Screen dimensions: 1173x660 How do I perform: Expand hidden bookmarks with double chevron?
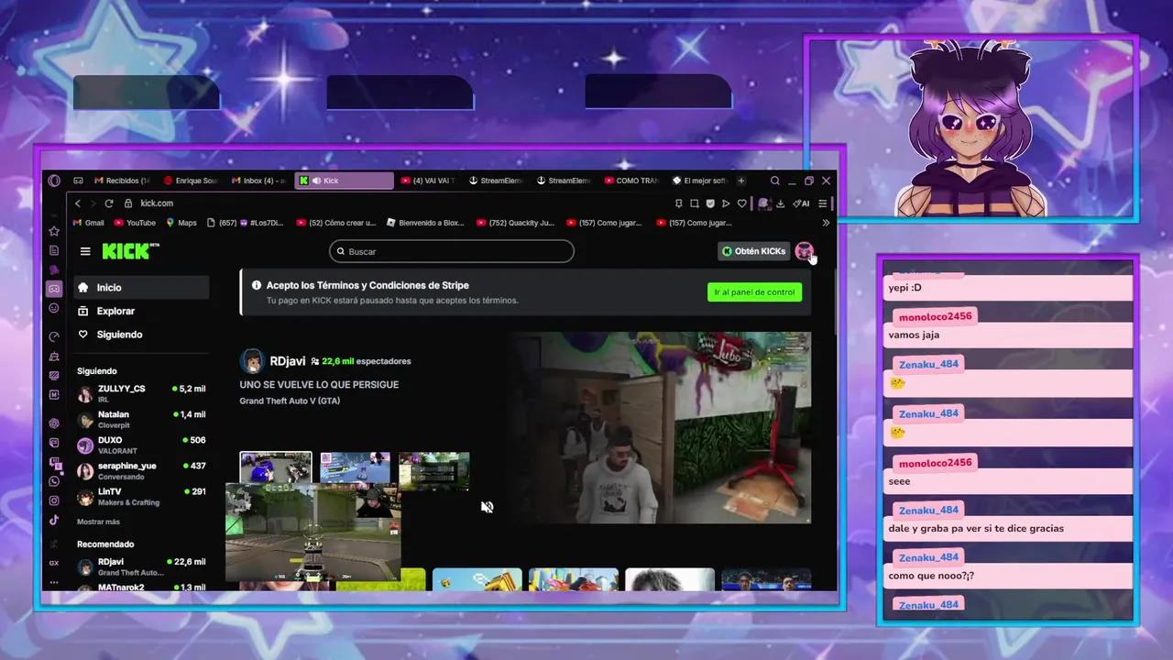click(826, 223)
